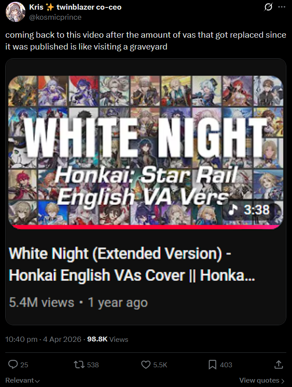Open the Grok explain icon
292x387 pixels.
[x=268, y=7]
